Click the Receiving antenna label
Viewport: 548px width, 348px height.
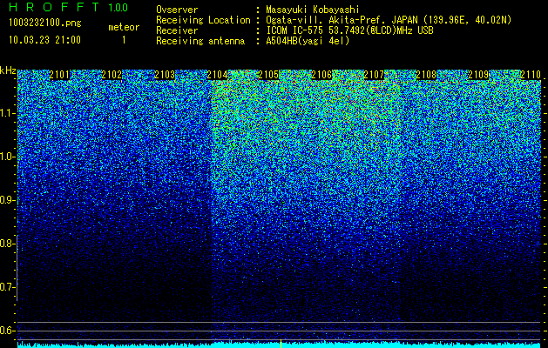click(x=200, y=41)
